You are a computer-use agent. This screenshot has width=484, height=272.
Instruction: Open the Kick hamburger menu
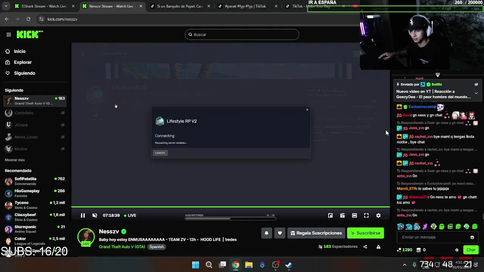[9, 34]
